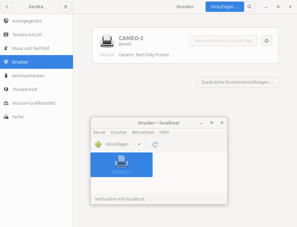Expand the Hinzufügen dropdown arrow
This screenshot has width=297, height=227.
tap(139, 144)
